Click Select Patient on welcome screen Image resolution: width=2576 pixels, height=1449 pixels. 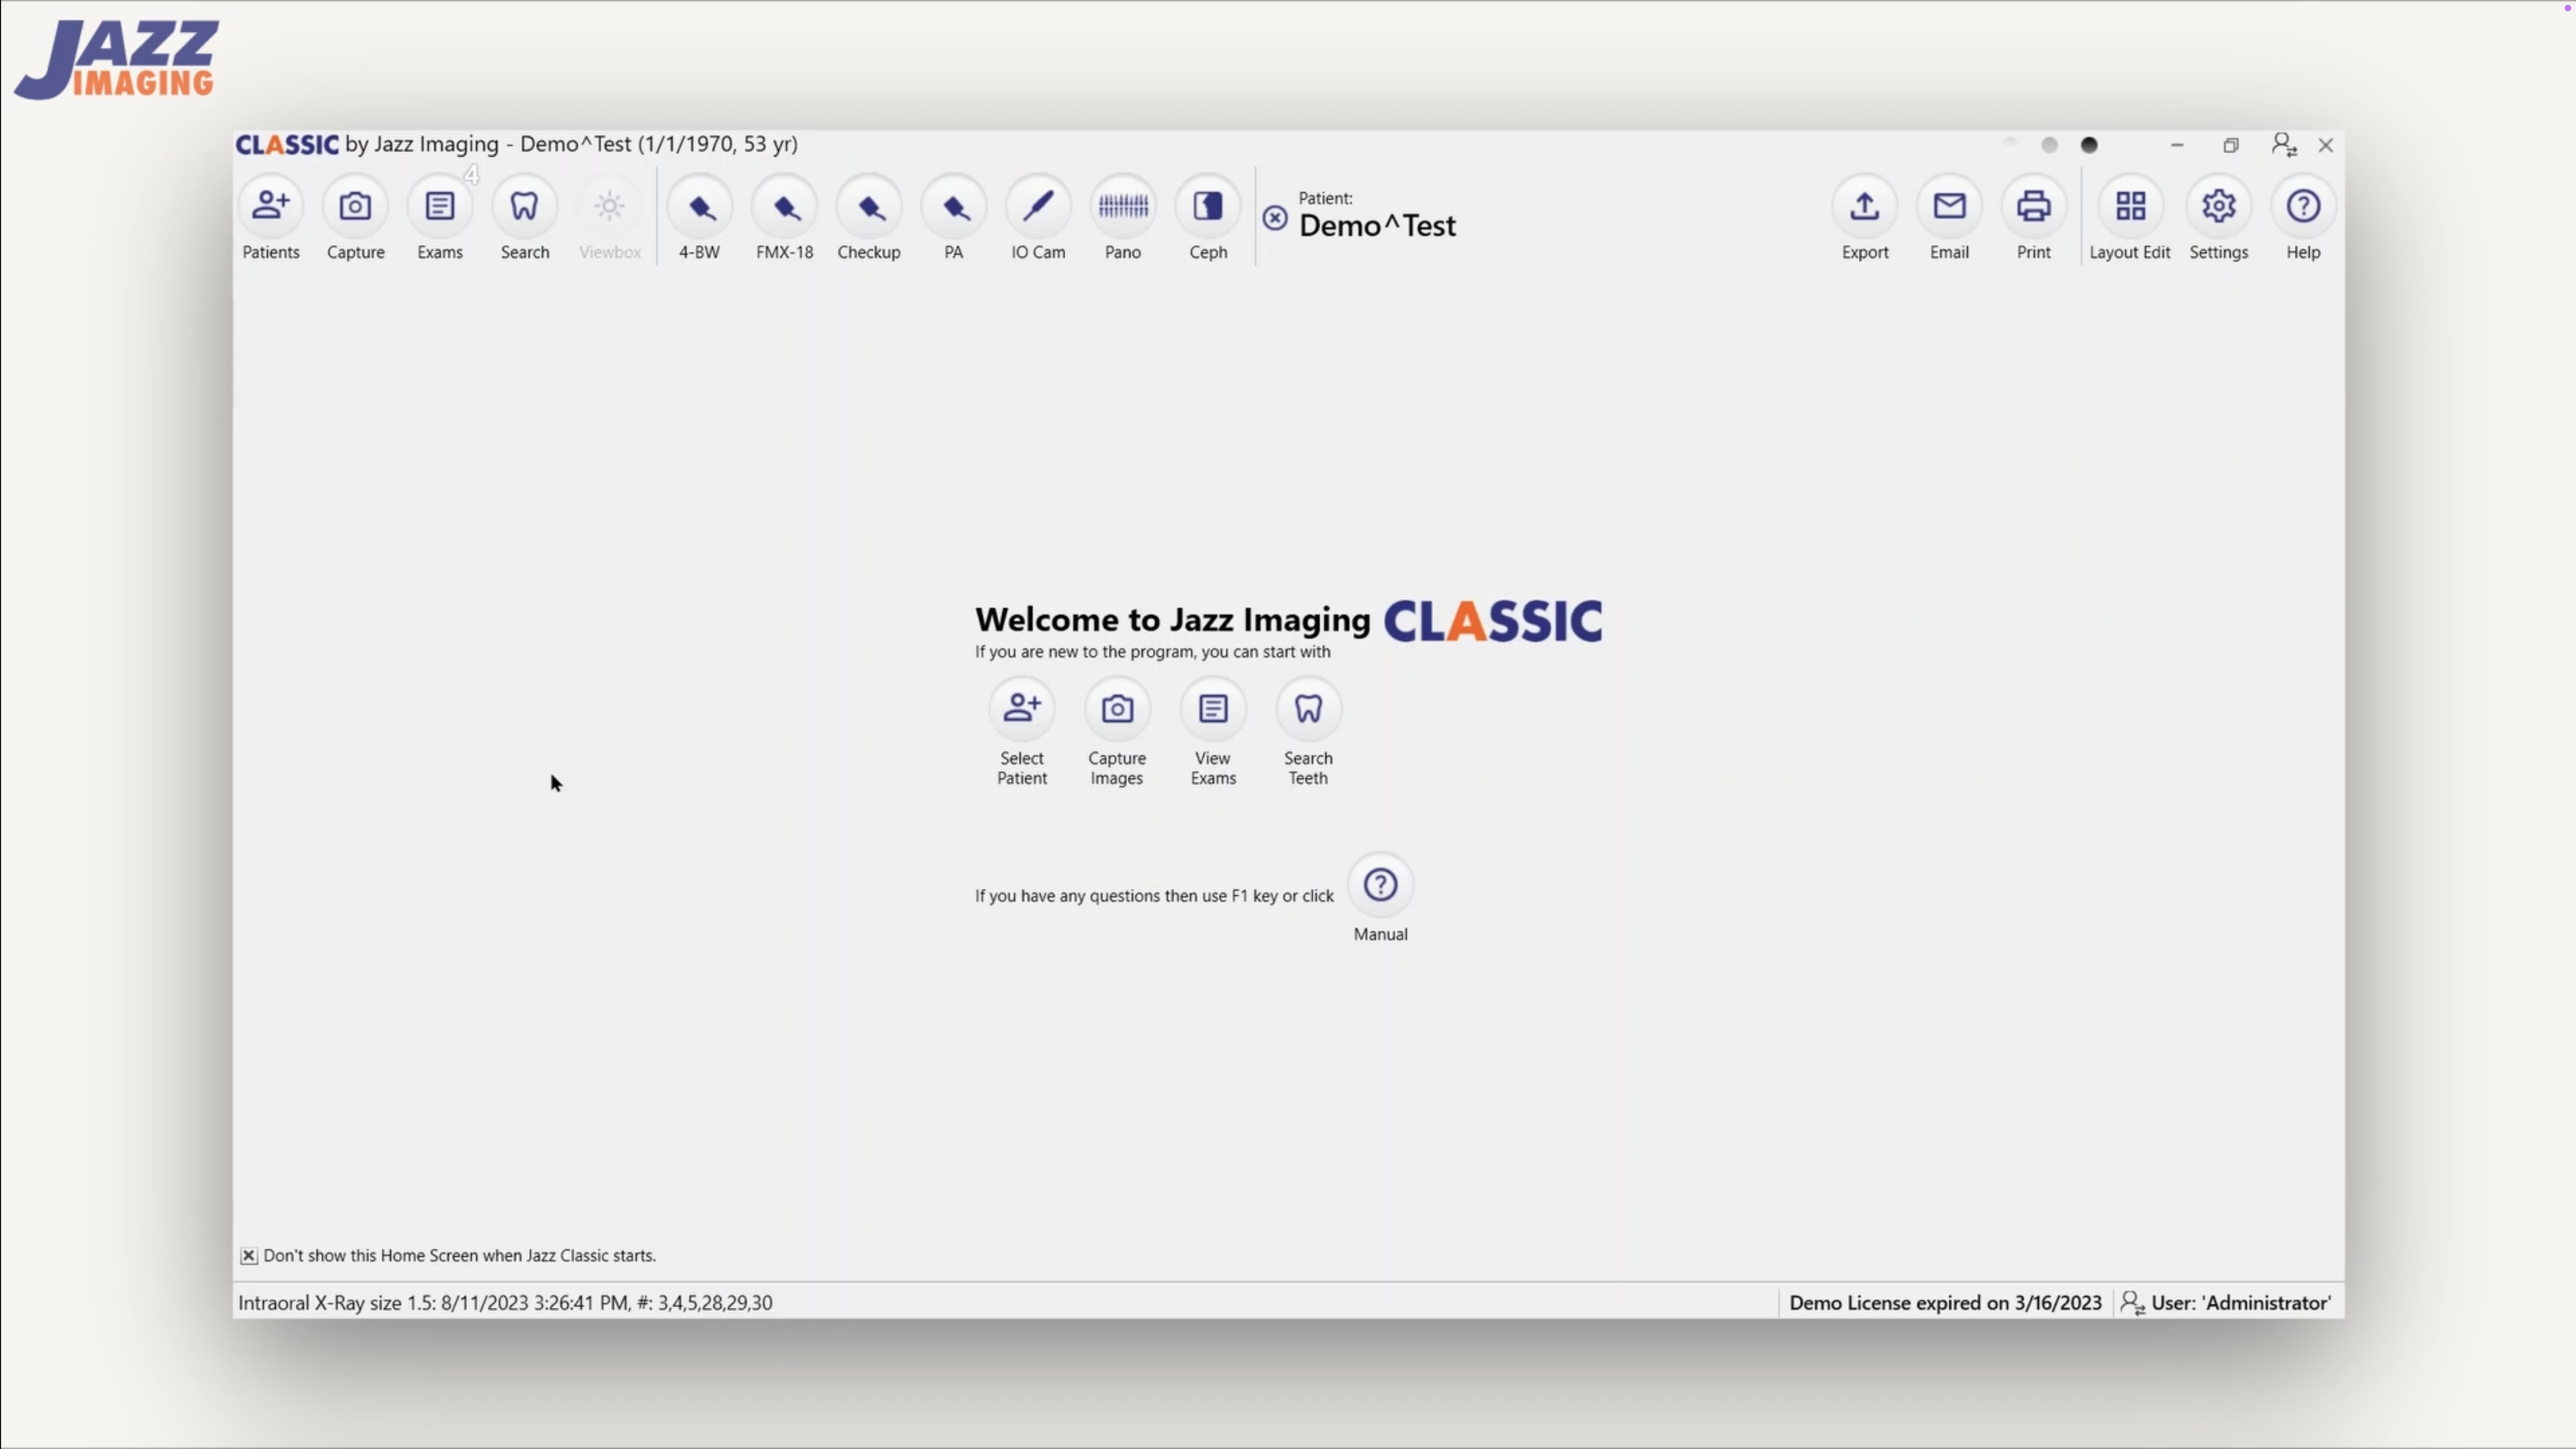click(1022, 709)
